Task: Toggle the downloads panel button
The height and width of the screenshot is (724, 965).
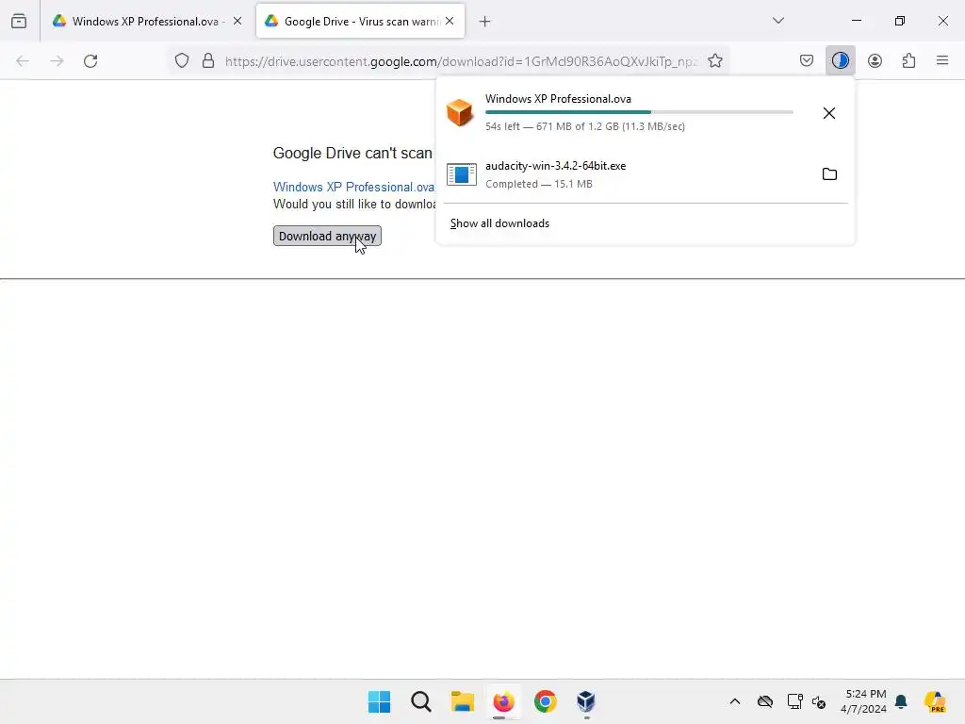Action: click(840, 60)
